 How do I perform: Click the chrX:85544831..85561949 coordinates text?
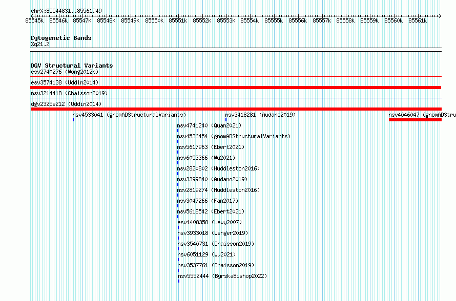66,11
